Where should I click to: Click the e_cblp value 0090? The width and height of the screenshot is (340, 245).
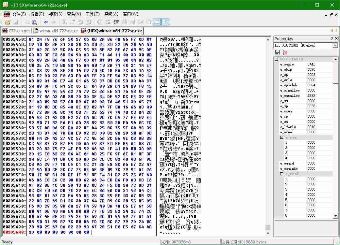click(x=311, y=70)
